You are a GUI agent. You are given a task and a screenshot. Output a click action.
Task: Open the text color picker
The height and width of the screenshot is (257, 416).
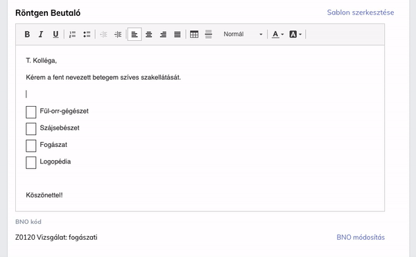(x=277, y=34)
